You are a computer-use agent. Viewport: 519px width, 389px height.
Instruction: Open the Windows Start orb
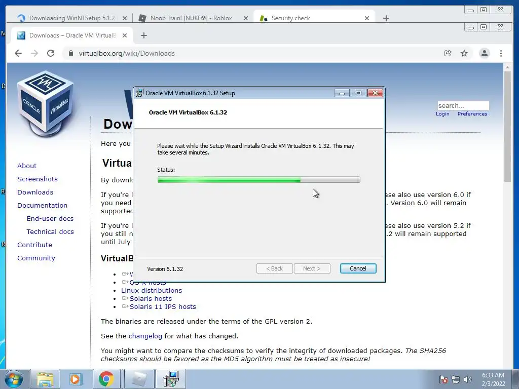point(14,379)
